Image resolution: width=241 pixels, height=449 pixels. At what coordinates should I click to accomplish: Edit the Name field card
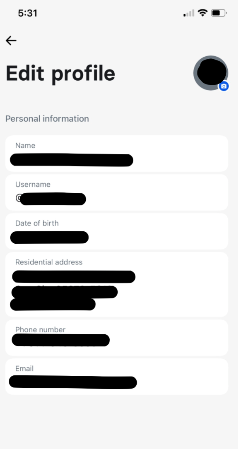[x=117, y=154]
